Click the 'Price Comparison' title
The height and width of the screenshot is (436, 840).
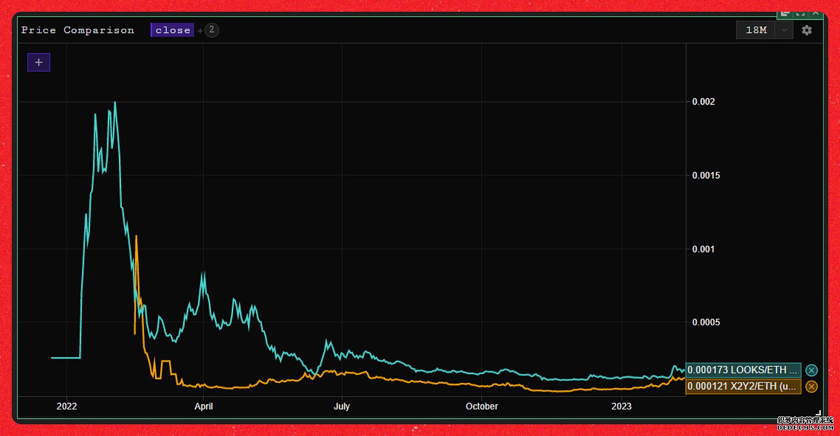[x=78, y=30]
